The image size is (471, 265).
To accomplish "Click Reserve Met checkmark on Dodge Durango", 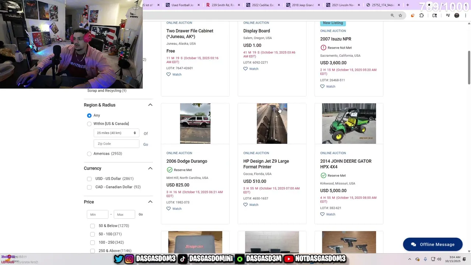I will [x=169, y=170].
